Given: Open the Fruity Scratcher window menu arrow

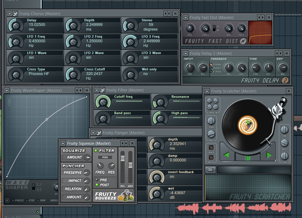Looking at the screenshot, I should [207, 91].
